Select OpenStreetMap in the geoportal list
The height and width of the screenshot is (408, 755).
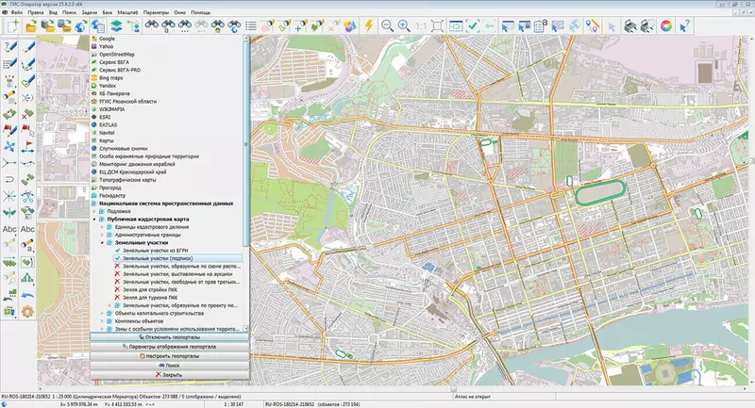[x=117, y=56]
